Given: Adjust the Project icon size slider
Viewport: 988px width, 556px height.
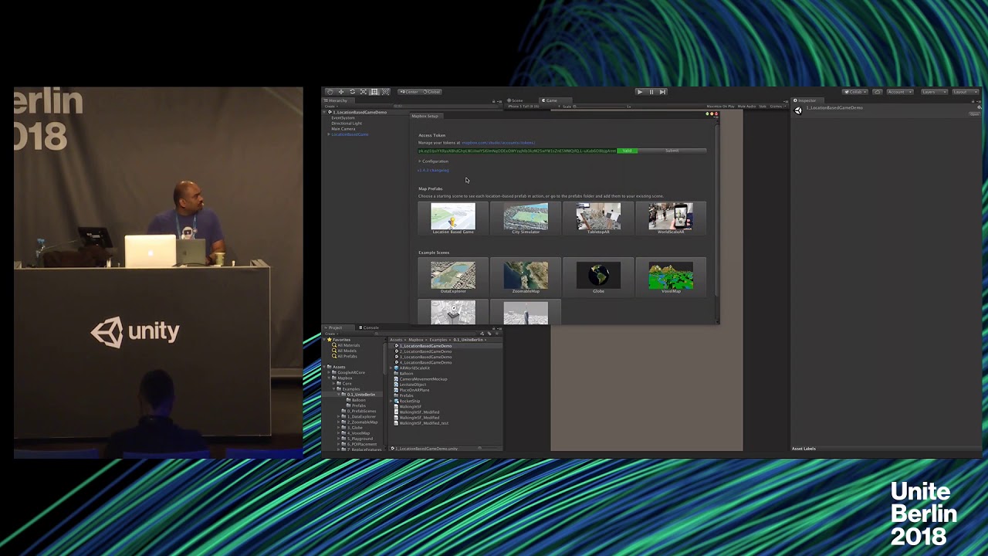Looking at the screenshot, I should pyautogui.click(x=489, y=448).
